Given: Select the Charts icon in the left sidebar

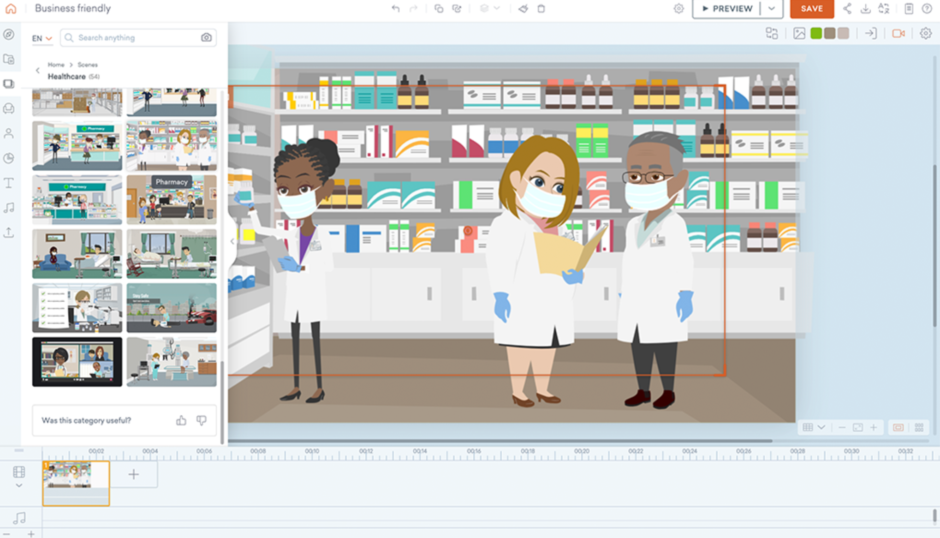Looking at the screenshot, I should tap(9, 158).
